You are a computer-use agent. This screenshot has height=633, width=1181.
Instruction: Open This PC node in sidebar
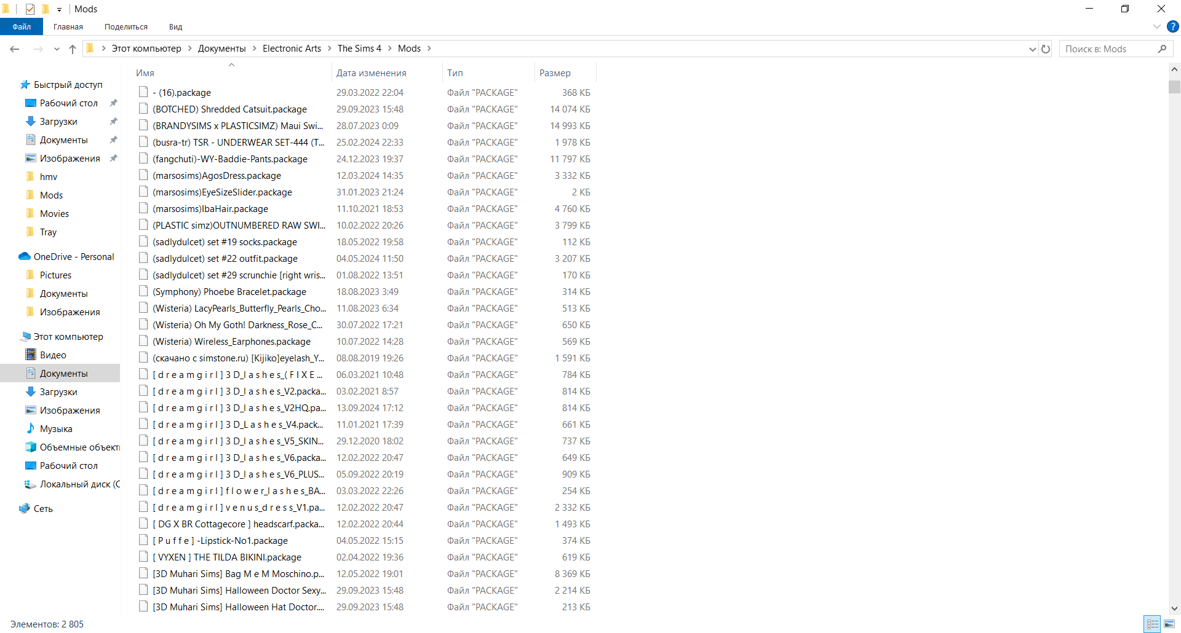point(61,337)
